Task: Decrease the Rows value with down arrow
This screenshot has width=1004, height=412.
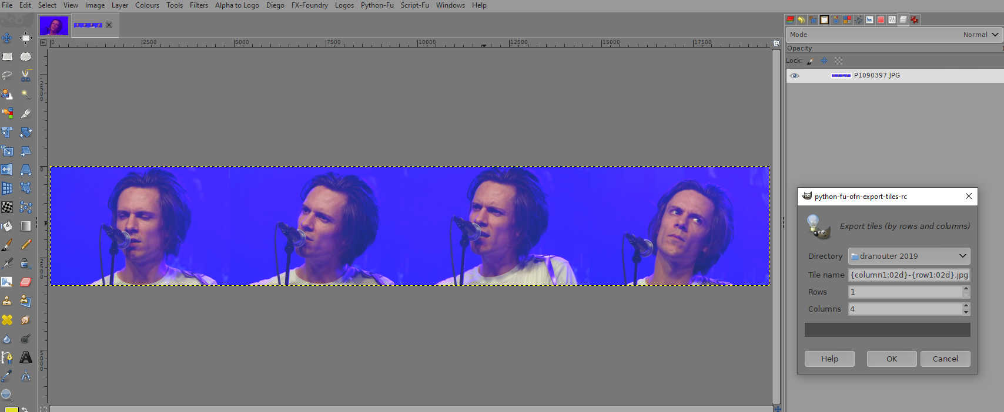Action: point(966,295)
